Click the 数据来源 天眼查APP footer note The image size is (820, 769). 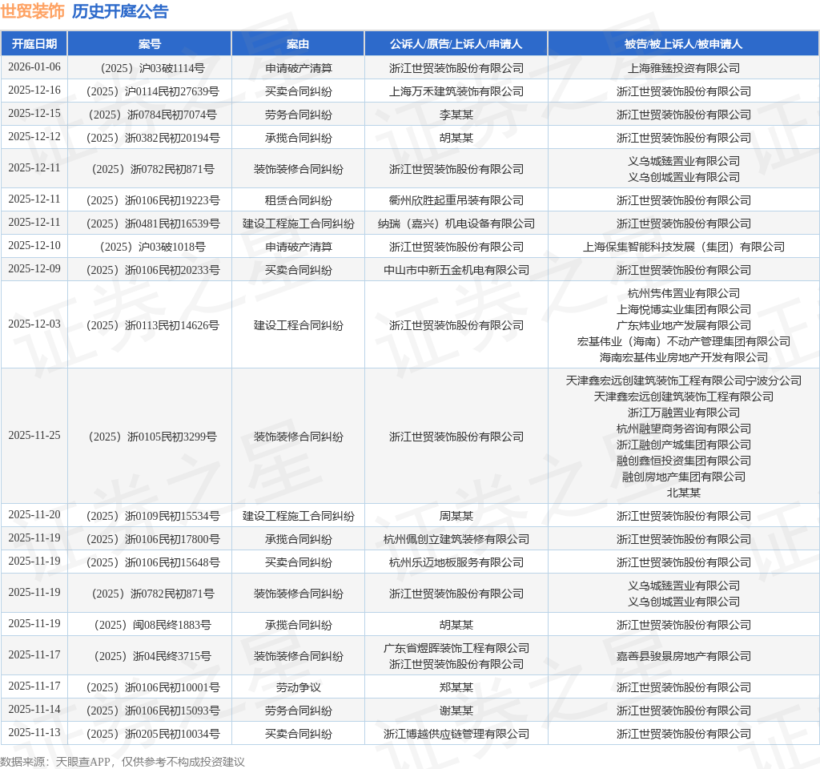pyautogui.click(x=123, y=762)
